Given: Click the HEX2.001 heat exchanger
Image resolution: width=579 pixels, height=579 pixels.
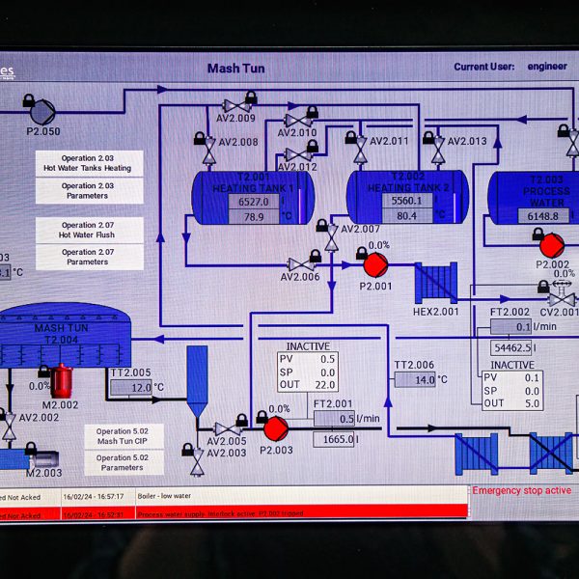Looking at the screenshot, I should tap(435, 284).
